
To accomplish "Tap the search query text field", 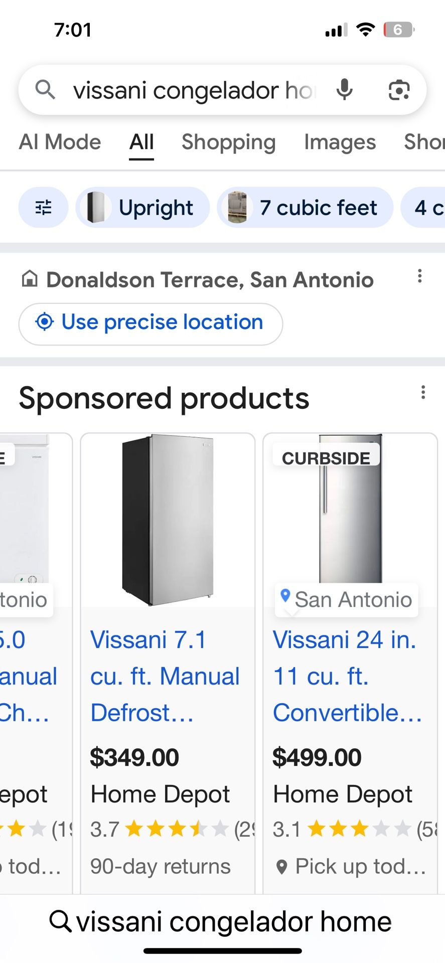I will pyautogui.click(x=193, y=90).
